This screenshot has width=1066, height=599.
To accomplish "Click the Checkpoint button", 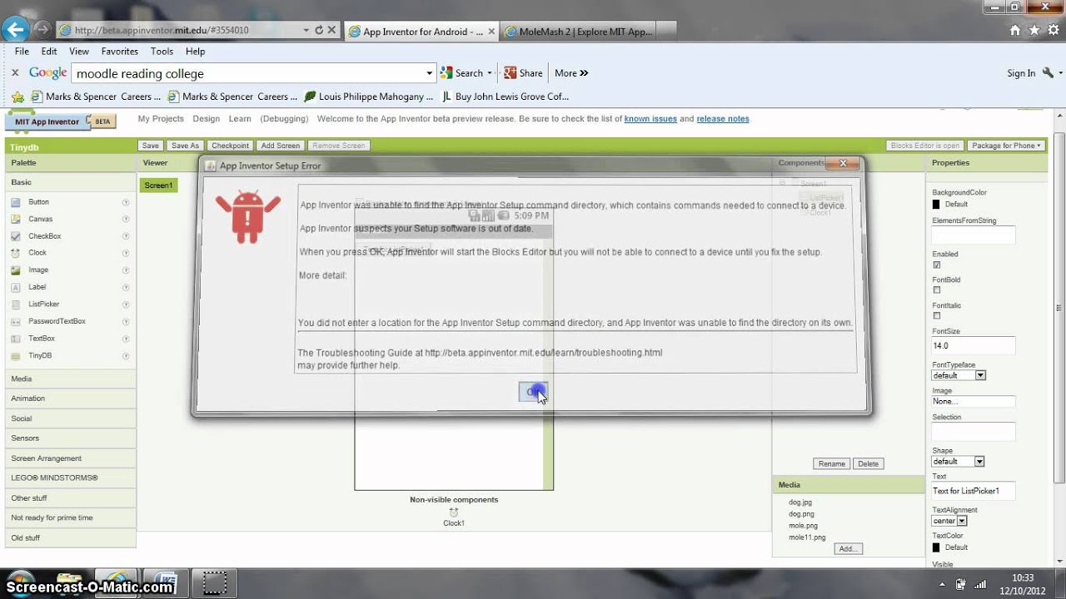I will click(230, 146).
